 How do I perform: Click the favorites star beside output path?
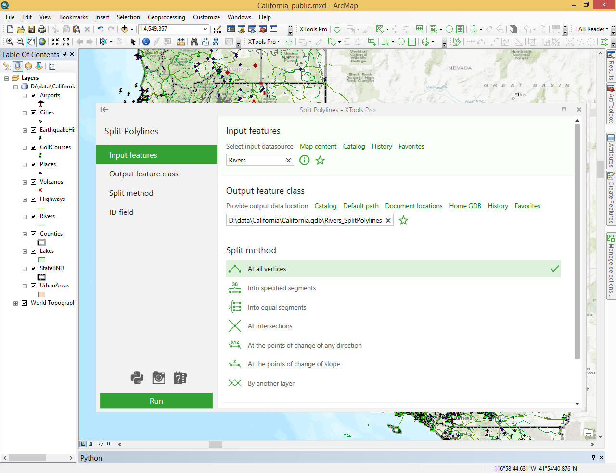pos(403,220)
